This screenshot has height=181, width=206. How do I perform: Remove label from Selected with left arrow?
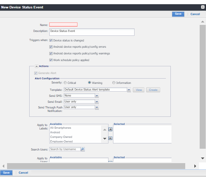coord(110,138)
